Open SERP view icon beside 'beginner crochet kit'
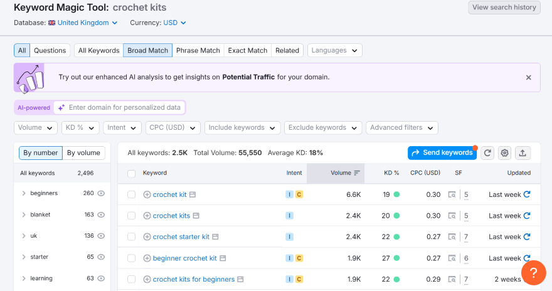 223,258
